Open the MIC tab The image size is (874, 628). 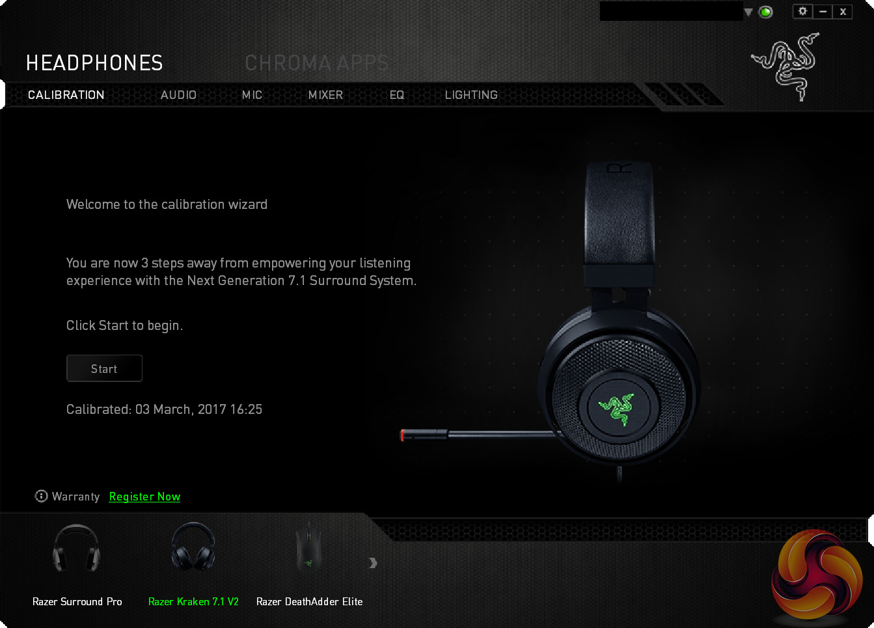coord(252,95)
